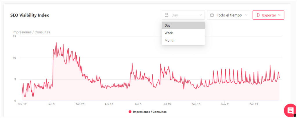Click the 0 y-axis value

15,101
